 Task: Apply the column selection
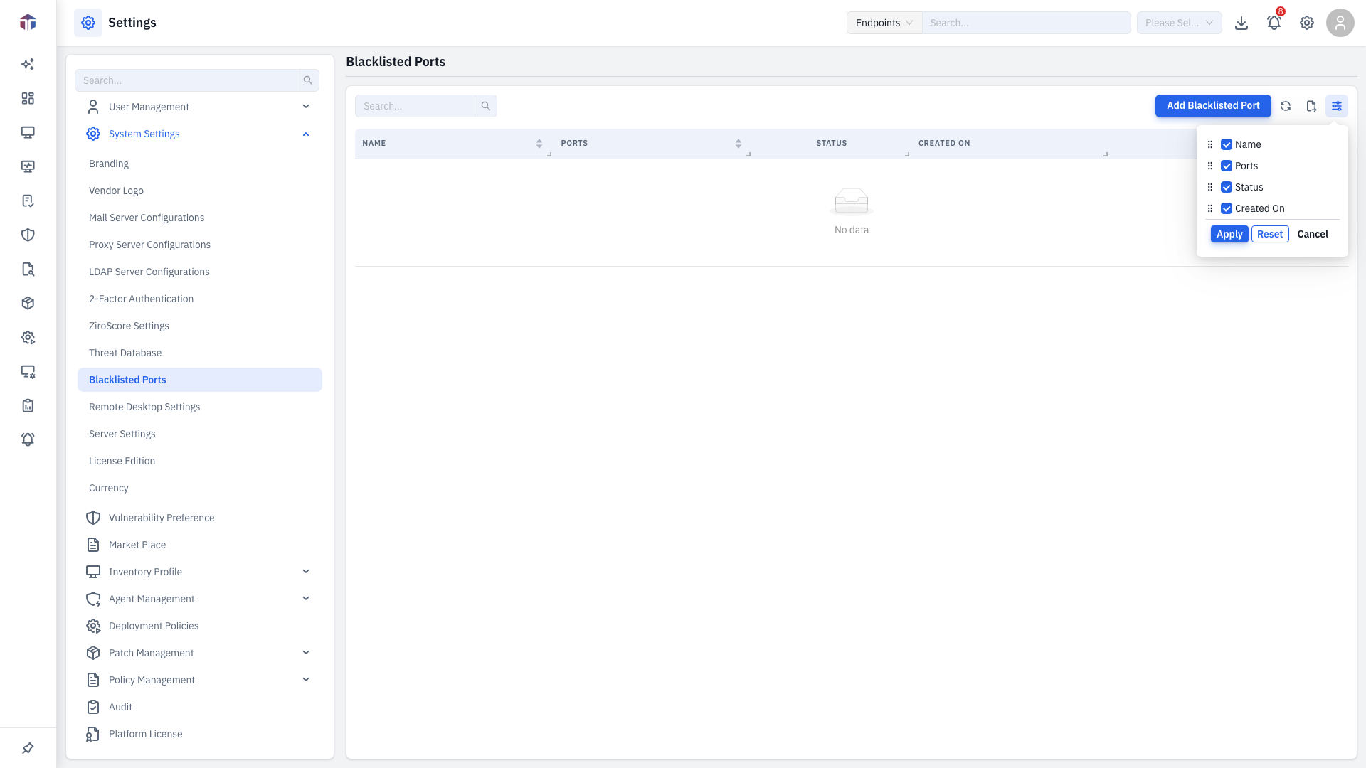[1229, 234]
